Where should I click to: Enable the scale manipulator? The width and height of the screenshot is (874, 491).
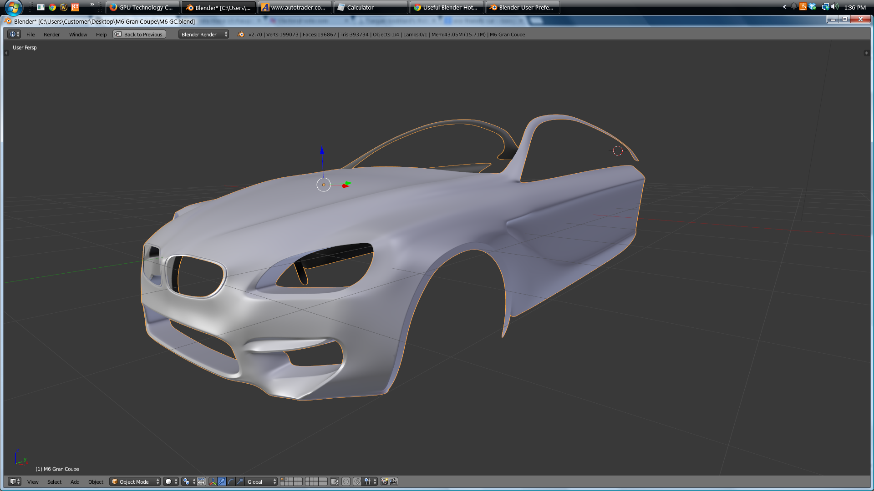[x=240, y=482]
